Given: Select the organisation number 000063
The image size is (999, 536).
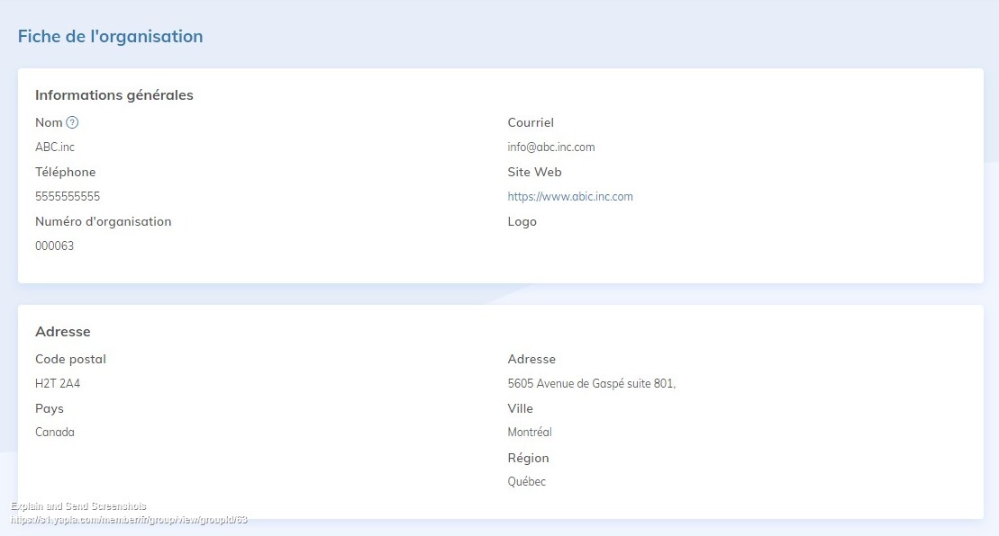Looking at the screenshot, I should [54, 246].
